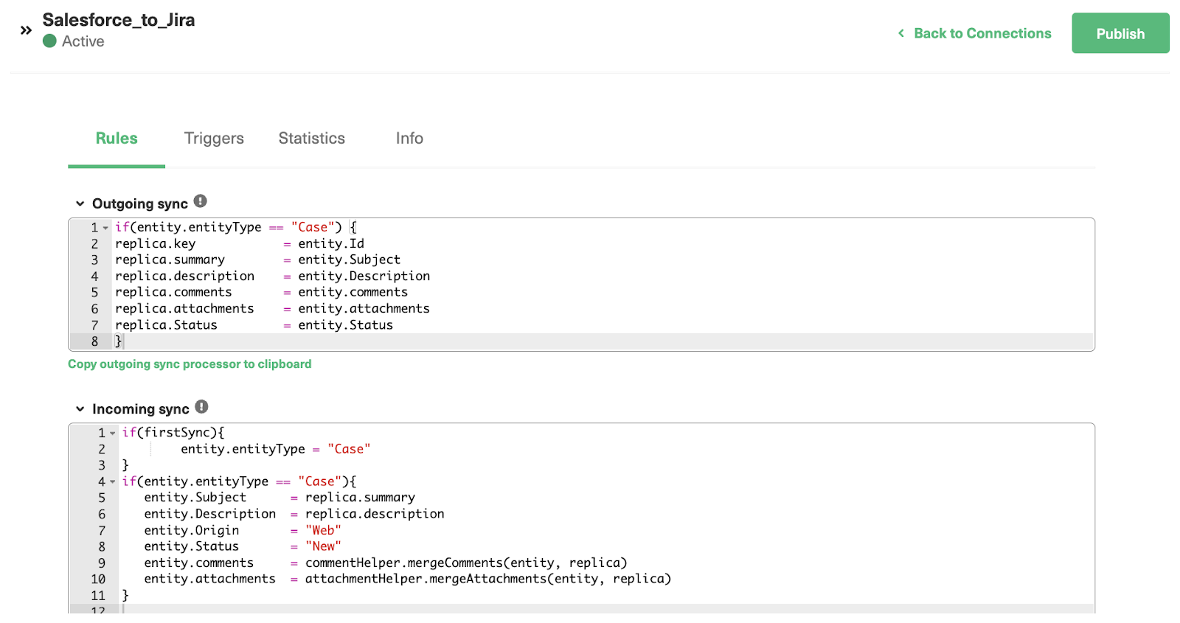The image size is (1180, 623).
Task: Fold incoming Case block at line 4
Action: click(x=113, y=482)
